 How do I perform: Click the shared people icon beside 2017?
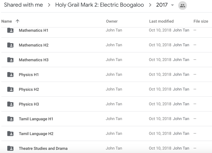click(182, 6)
